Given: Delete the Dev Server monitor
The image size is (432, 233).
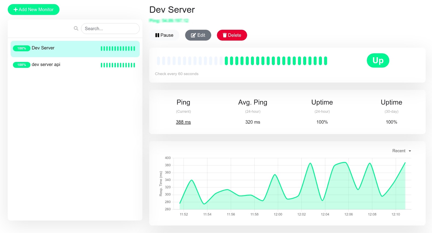Looking at the screenshot, I should click(x=232, y=35).
